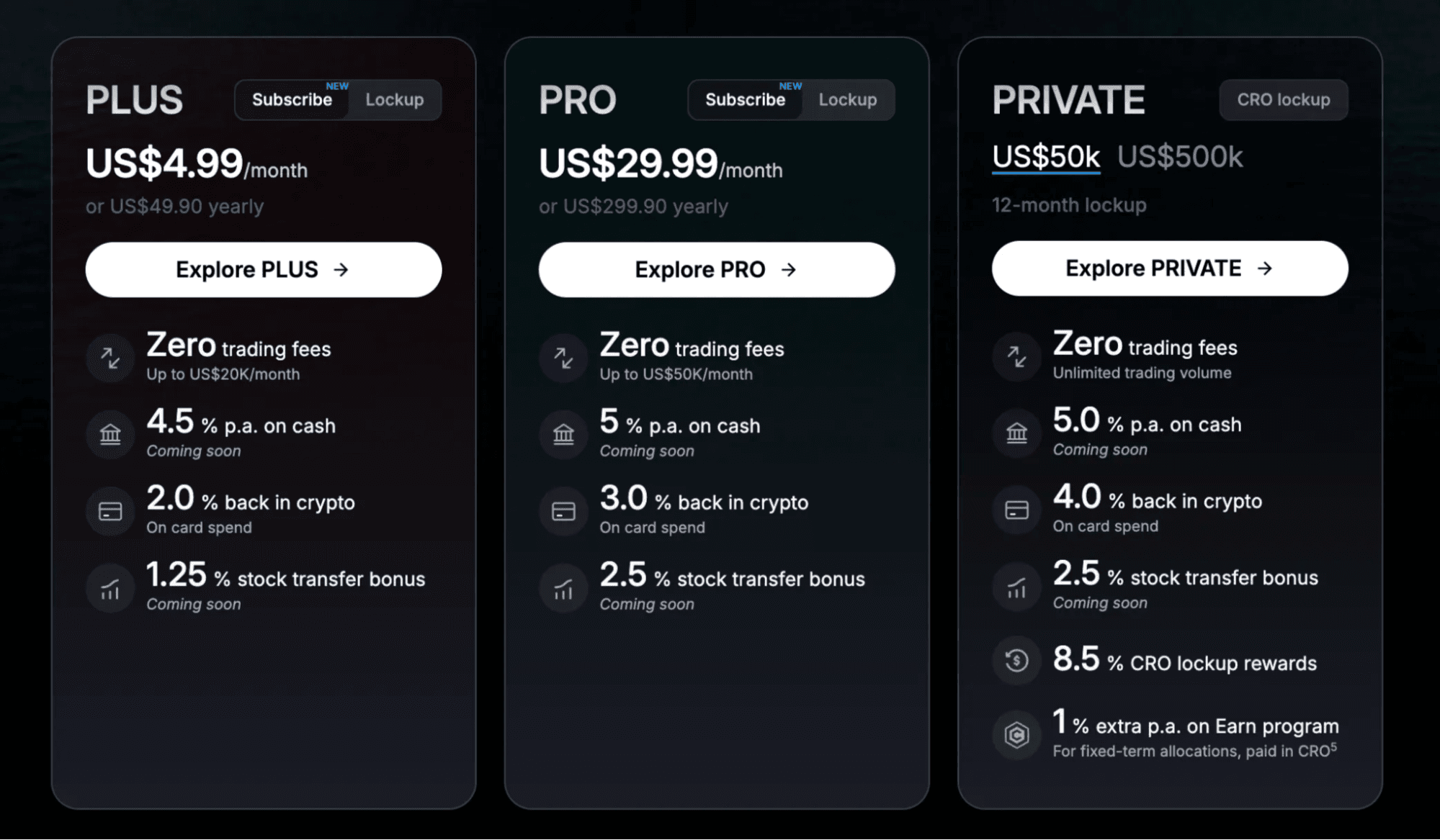This screenshot has height=840, width=1440.
Task: Click the stock transfer bonus icon on PRIVATE card
Action: click(1016, 587)
